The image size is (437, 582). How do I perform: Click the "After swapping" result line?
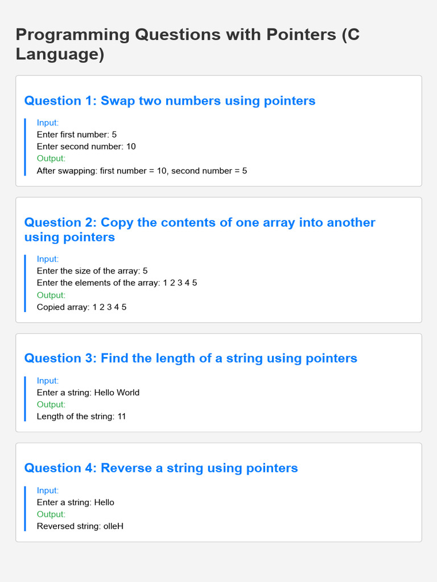pos(142,171)
